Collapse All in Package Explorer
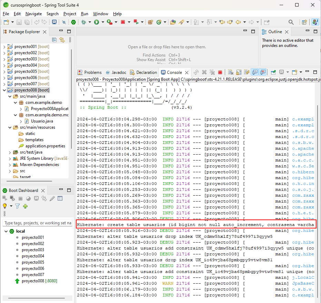 [54, 40]
